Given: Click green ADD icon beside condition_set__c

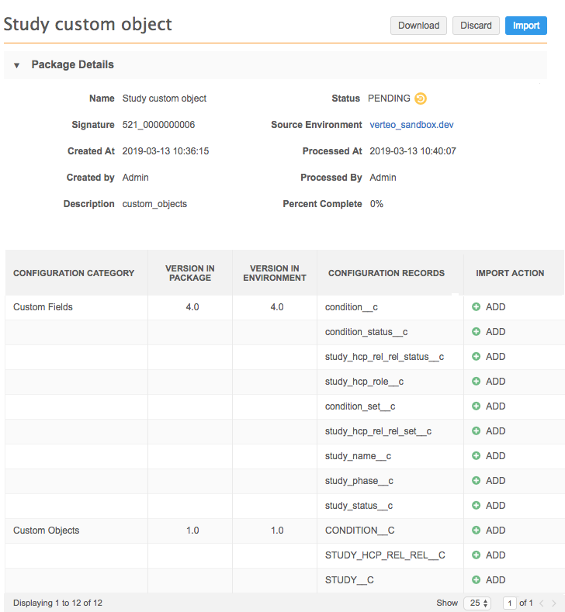Looking at the screenshot, I should [476, 406].
